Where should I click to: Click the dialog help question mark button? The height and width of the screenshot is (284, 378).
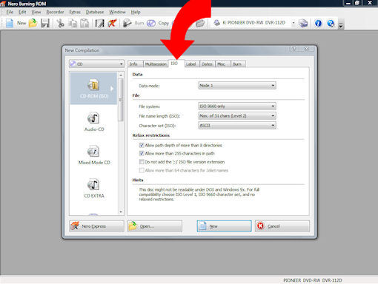294,49
